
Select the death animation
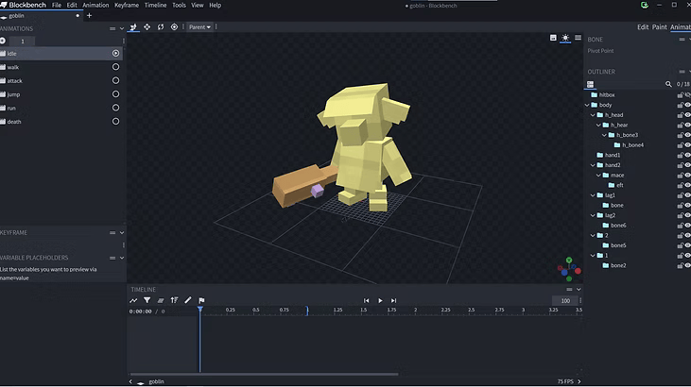click(61, 122)
